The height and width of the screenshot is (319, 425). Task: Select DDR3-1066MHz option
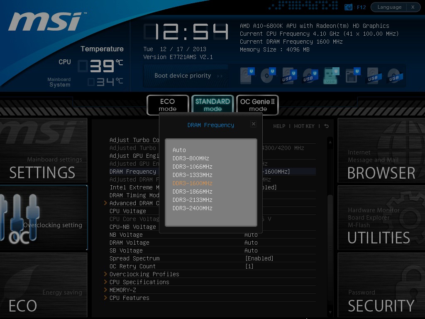[193, 167]
